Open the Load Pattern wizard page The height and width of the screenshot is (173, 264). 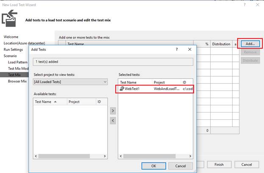click(x=18, y=62)
